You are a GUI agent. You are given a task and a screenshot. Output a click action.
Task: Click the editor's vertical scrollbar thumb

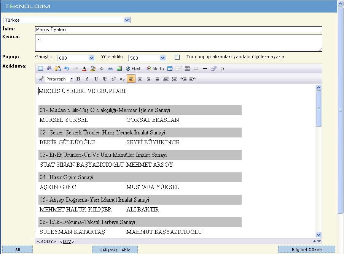319,109
